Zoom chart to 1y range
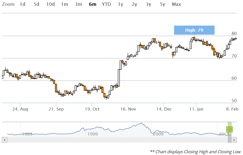 click(x=121, y=4)
